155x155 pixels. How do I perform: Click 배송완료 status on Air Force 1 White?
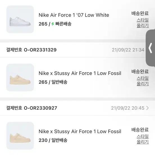(140, 13)
